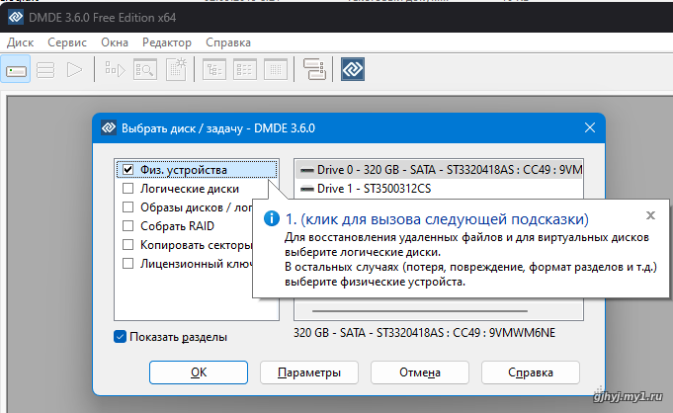Viewport: 673px width, 413px height.
Task: Click the next hint title link
Action: [x=437, y=219]
